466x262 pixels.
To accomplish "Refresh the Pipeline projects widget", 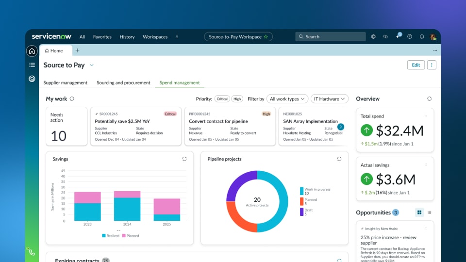I will 339,159.
